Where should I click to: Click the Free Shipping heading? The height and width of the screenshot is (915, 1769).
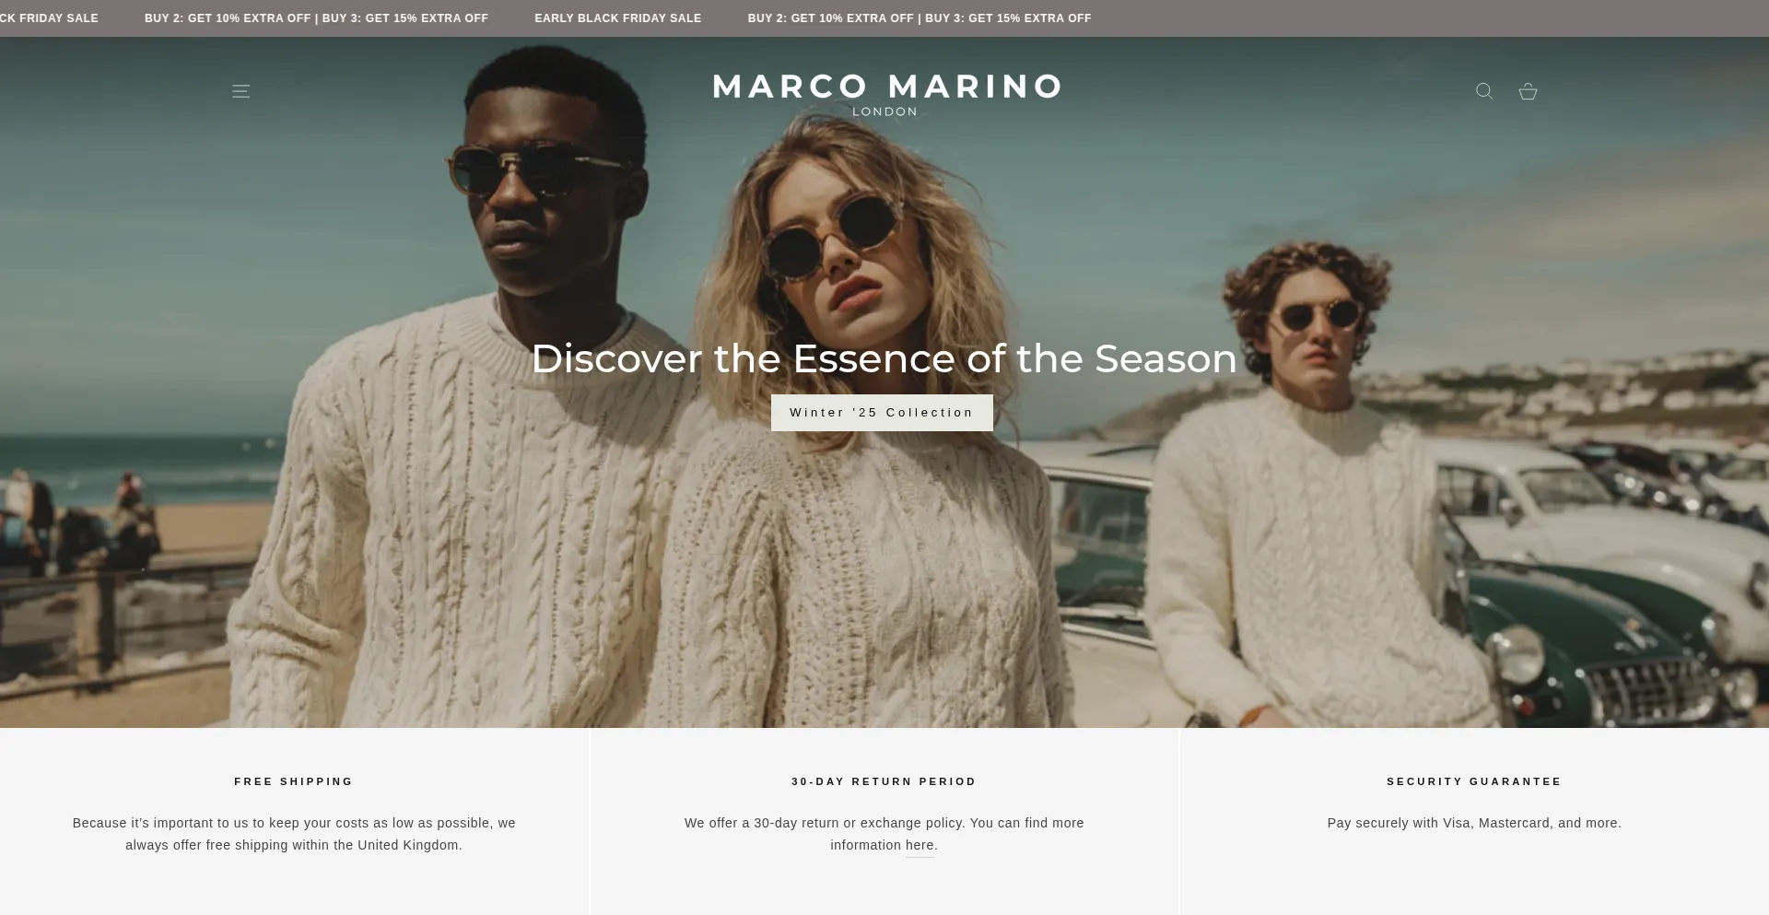pos(294,781)
